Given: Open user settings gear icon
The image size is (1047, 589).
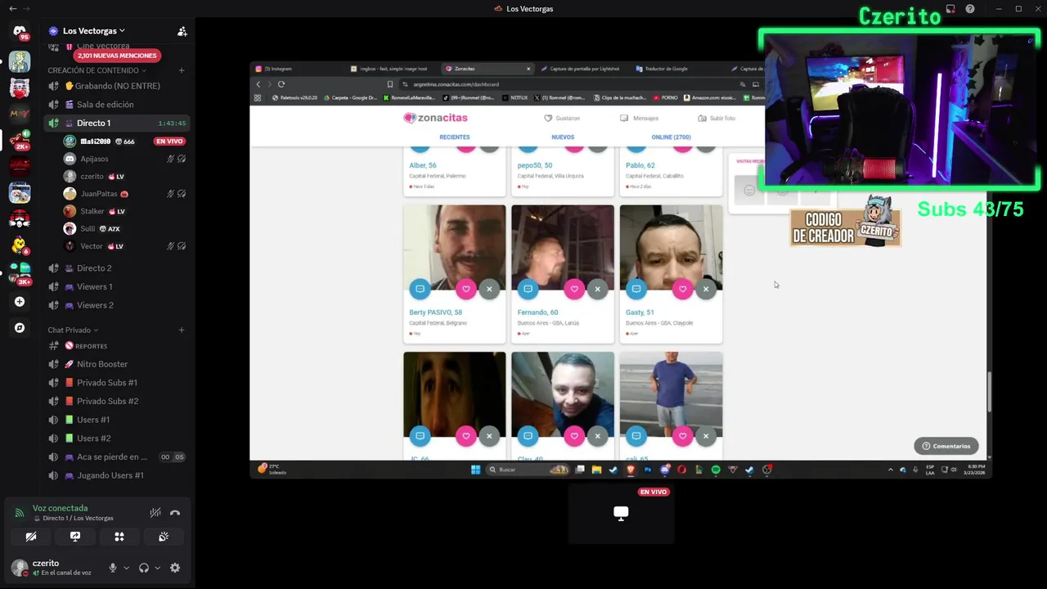Looking at the screenshot, I should pos(174,568).
